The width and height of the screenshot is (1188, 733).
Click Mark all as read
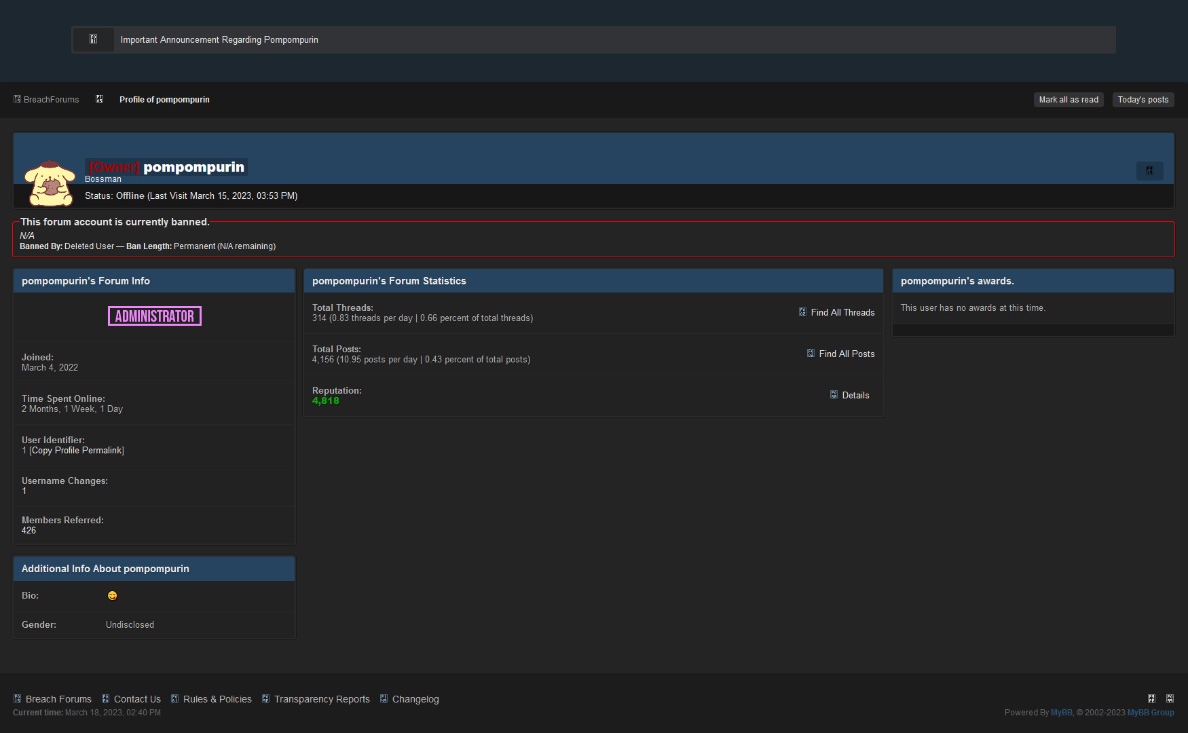click(x=1069, y=100)
